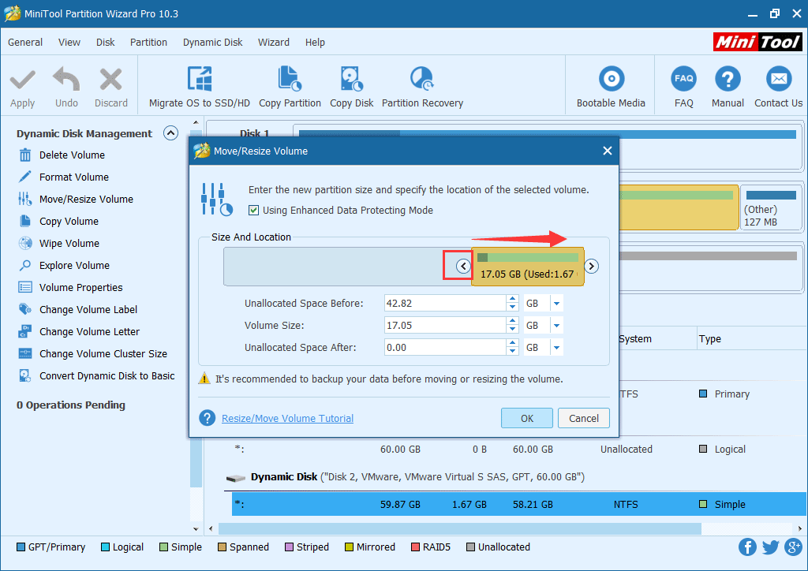Select the 59.87 GB Simple volume row

tap(519, 504)
